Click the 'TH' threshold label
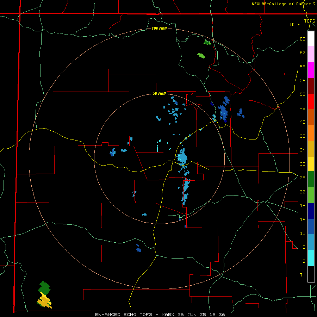The width and height of the screenshot is (317, 317). [x=303, y=275]
